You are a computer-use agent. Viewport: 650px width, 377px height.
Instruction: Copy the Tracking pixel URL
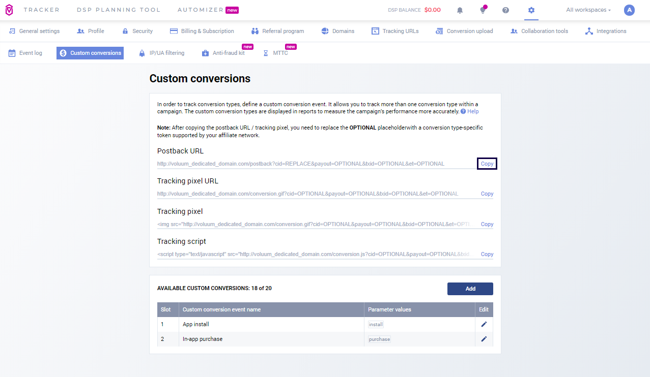pos(487,194)
